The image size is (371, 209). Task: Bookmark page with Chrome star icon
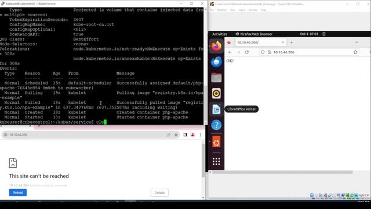coord(176,135)
